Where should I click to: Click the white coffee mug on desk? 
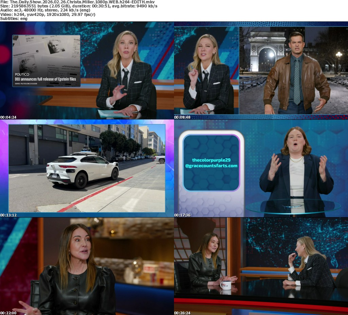pyautogui.click(x=225, y=285)
